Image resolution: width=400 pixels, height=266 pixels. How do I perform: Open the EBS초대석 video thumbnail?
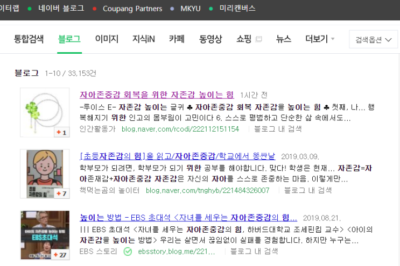coord(45,235)
